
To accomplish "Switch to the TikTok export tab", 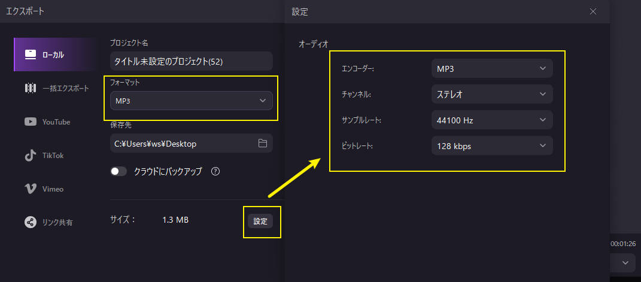I will click(44, 155).
